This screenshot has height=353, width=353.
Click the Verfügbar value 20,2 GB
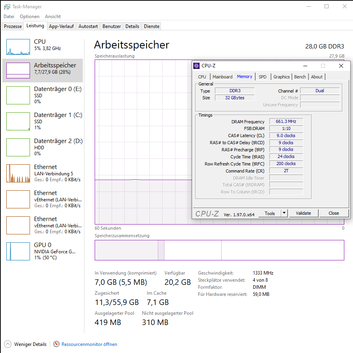point(177,282)
